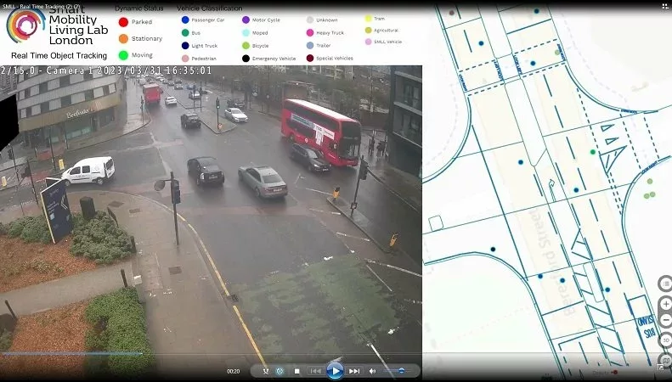This screenshot has width=672, height=382.
Task: Toggle the shuffle playback button
Action: tap(265, 371)
